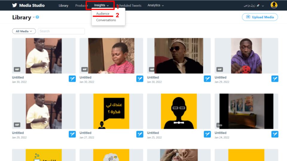The image size is (287, 161).
Task: Open the man in purple hoodie GIF
Action: coord(246,56)
